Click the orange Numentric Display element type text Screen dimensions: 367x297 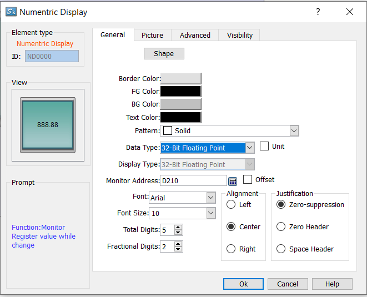tap(45, 44)
